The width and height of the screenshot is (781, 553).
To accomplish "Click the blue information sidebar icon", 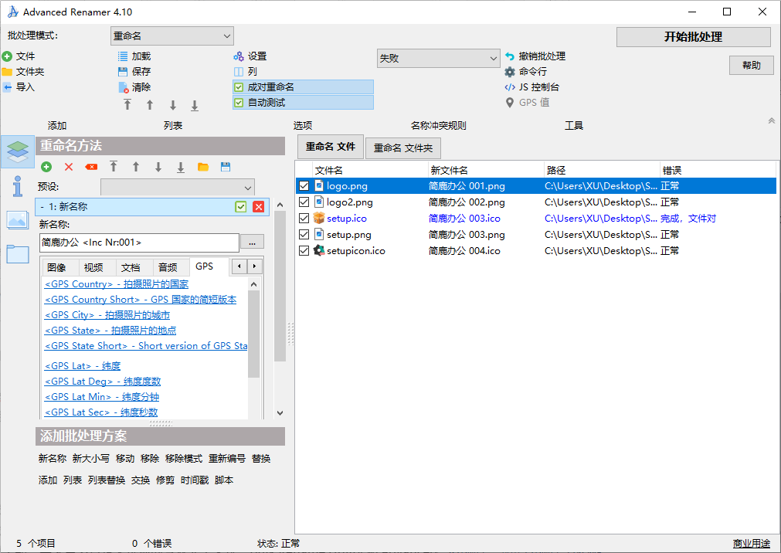I will point(18,186).
